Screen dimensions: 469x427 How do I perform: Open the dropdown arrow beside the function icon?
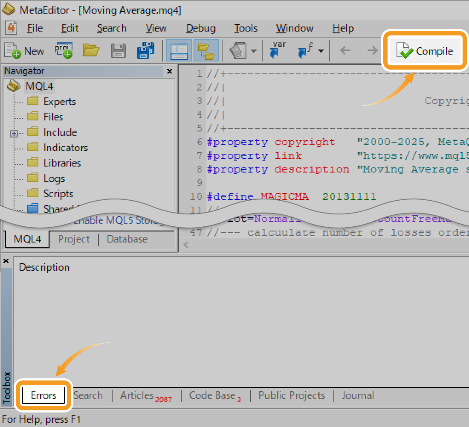[x=321, y=51]
